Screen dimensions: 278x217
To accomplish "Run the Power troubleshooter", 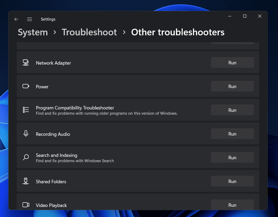I will 232,86.
